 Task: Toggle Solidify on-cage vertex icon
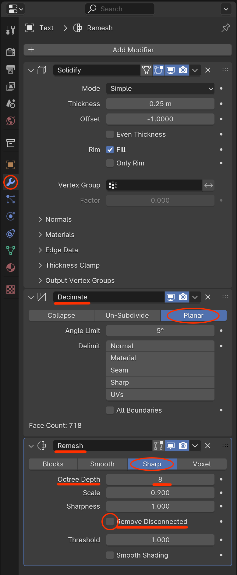[x=147, y=70]
